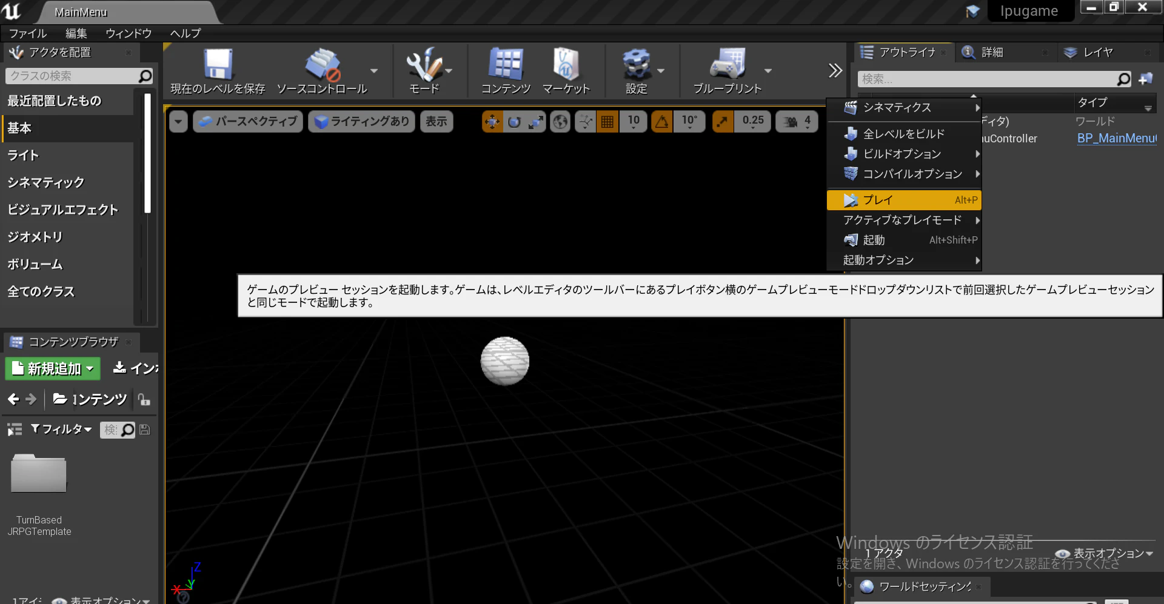Select the rotate gizmo tool in viewport
Image resolution: width=1164 pixels, height=604 pixels.
click(514, 122)
